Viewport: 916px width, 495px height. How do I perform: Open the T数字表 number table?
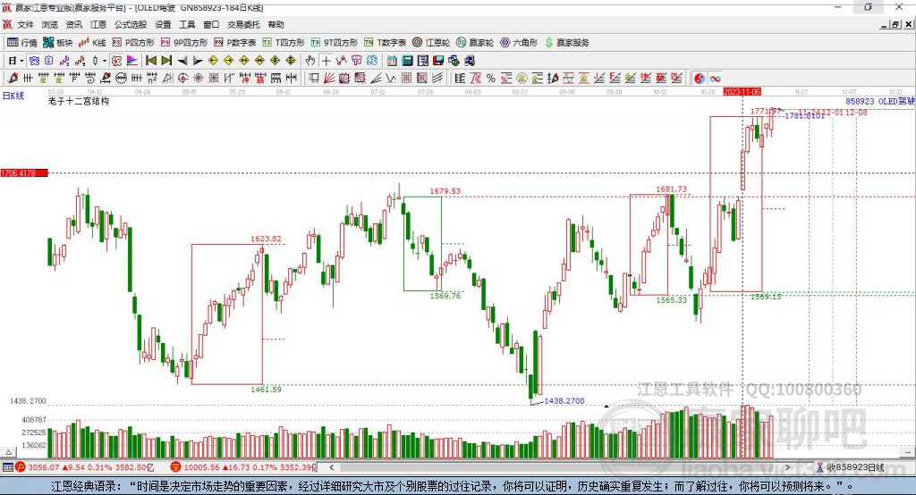(385, 43)
